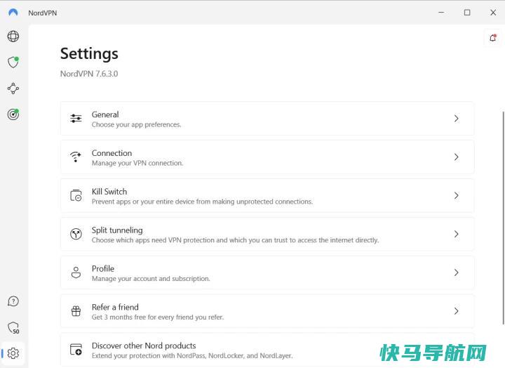Expand Kill Switch via its chevron
This screenshot has height=368, width=505.
pos(457,195)
